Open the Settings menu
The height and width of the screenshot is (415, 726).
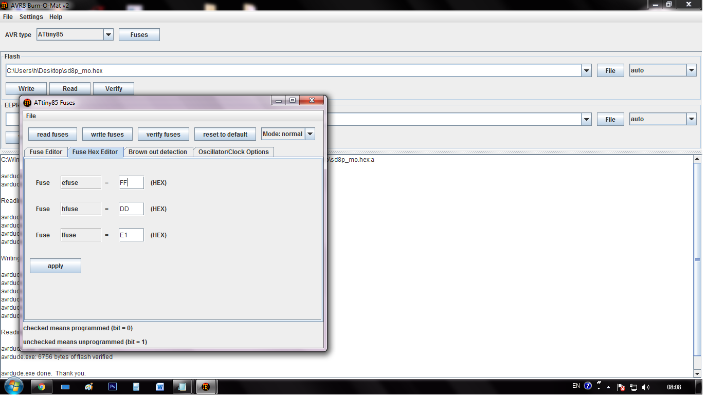31,17
